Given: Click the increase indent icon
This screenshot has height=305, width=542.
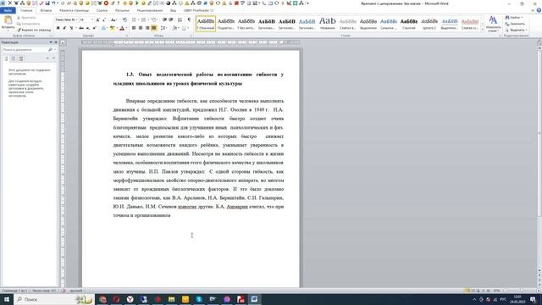Looking at the screenshot, I should pyautogui.click(x=171, y=19).
